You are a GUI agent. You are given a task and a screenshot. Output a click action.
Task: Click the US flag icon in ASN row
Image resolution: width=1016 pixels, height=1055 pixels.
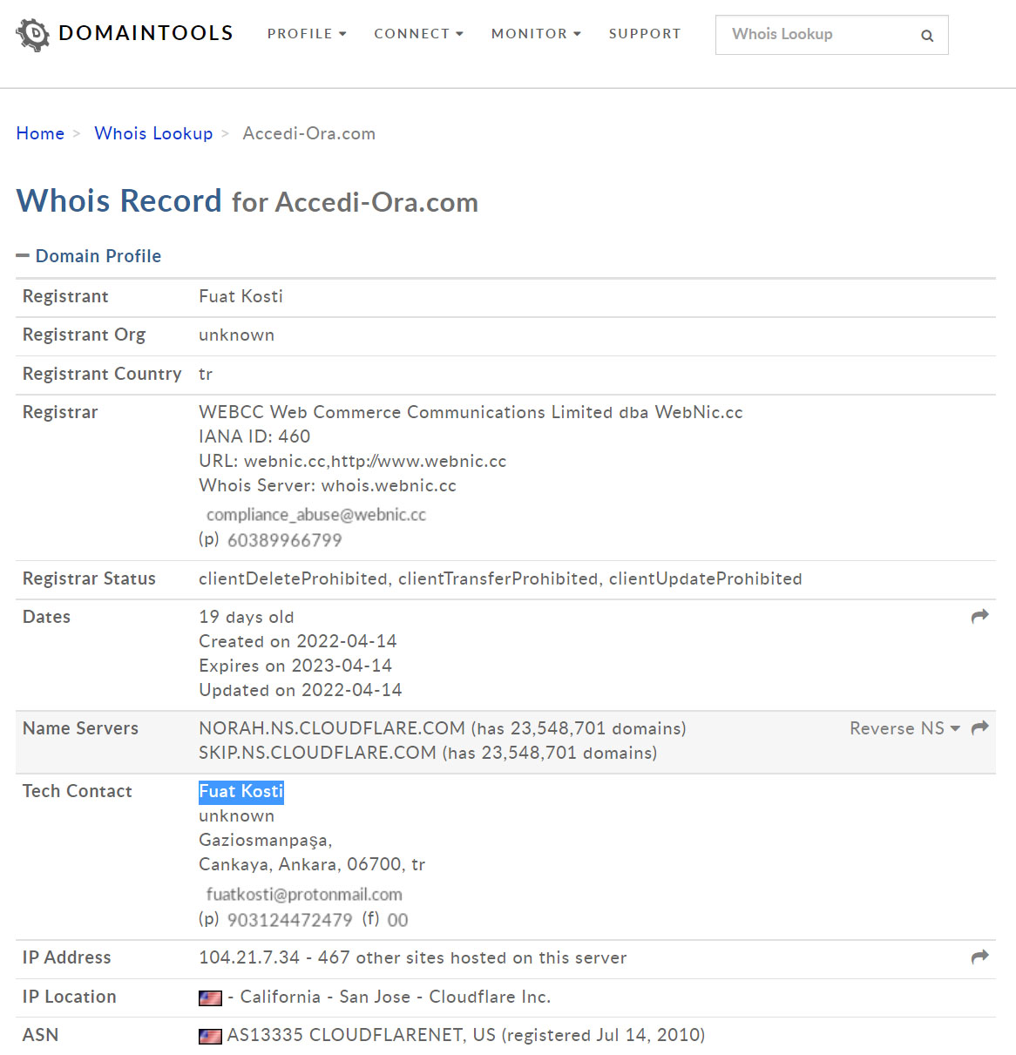point(210,1036)
